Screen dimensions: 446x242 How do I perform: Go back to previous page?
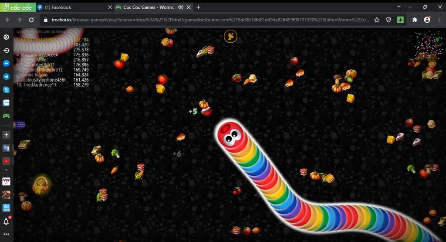pyautogui.click(x=8, y=20)
